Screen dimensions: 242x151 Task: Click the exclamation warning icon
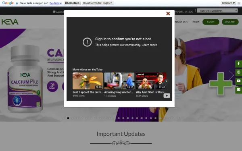pos(87,42)
